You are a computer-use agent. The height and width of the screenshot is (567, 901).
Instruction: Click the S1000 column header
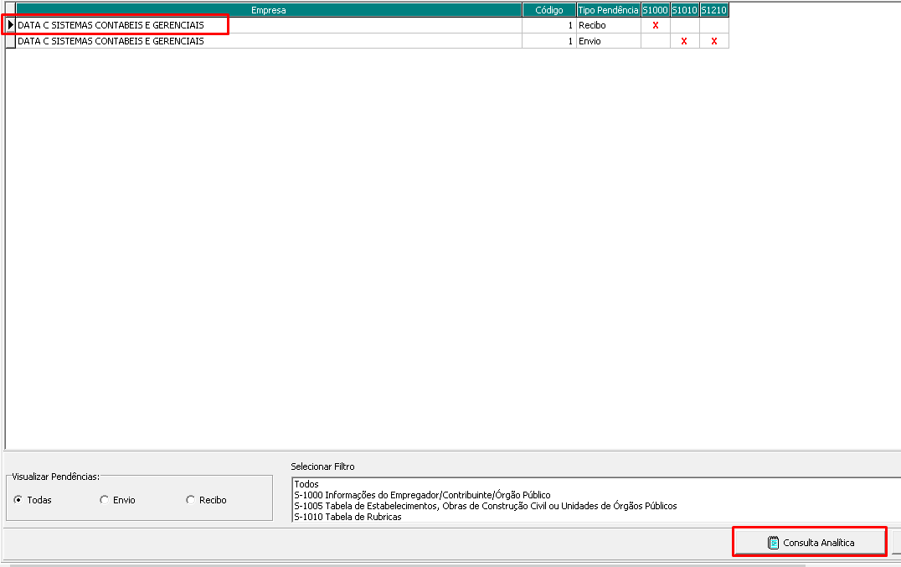click(x=655, y=10)
